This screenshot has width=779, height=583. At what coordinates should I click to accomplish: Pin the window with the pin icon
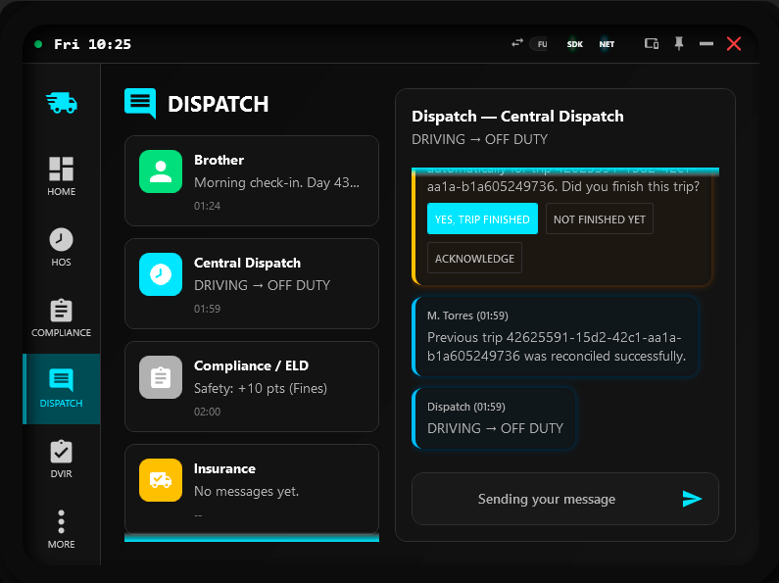[x=679, y=44]
